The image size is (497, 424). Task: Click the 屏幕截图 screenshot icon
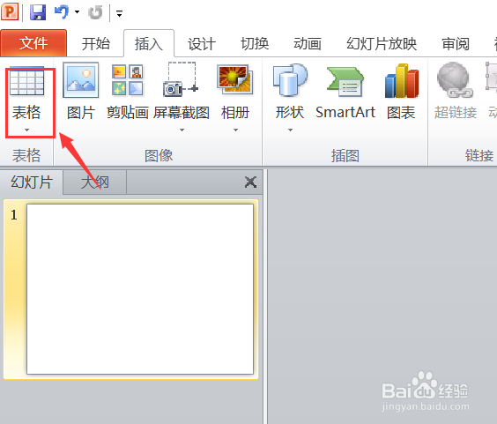(x=182, y=80)
